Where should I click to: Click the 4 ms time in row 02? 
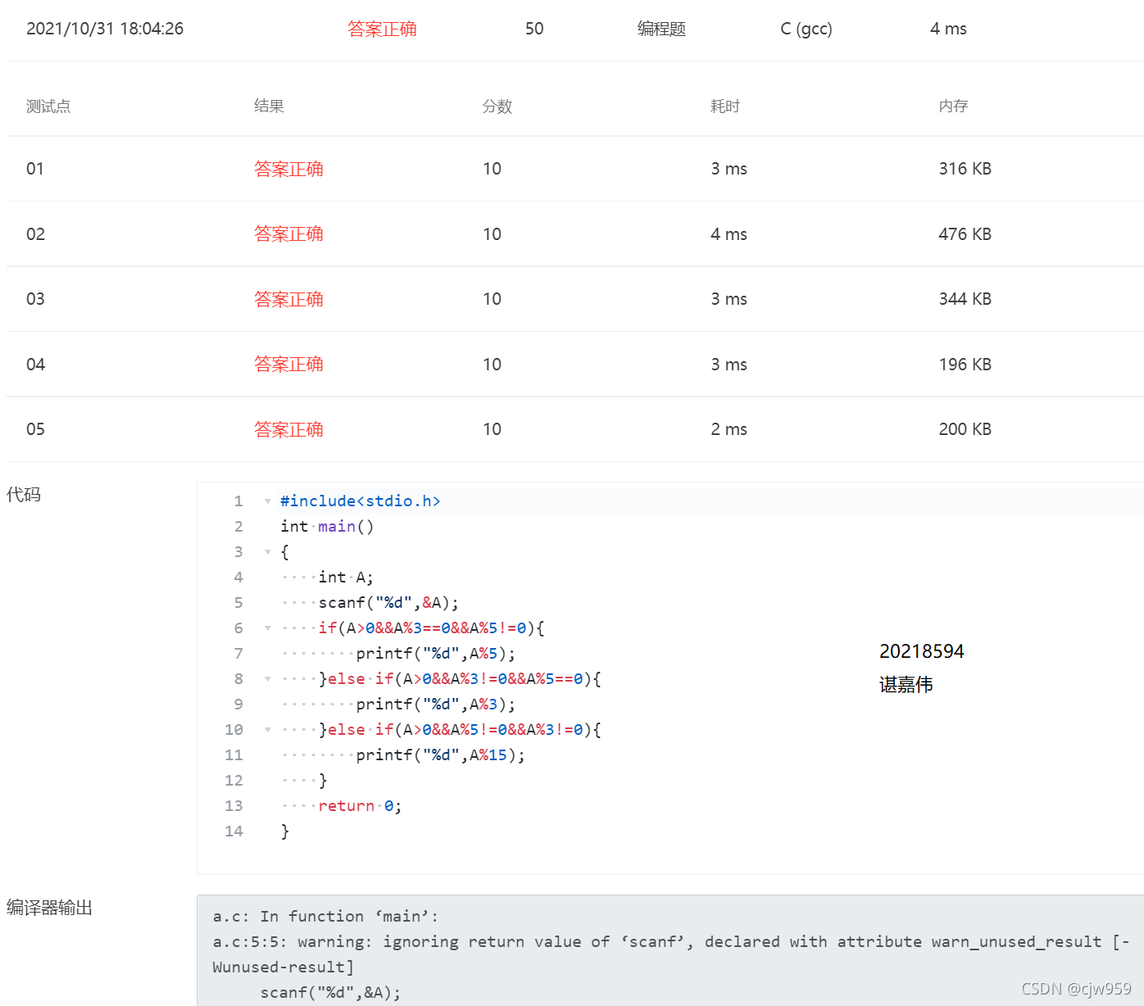point(729,234)
